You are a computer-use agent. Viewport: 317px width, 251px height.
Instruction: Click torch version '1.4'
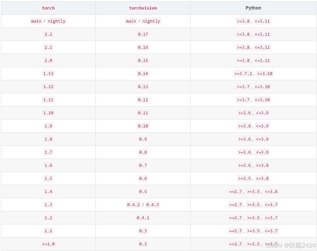pyautogui.click(x=48, y=192)
